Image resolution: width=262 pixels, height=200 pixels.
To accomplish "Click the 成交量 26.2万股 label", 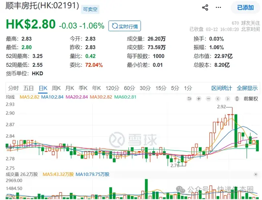I will tap(22, 174).
